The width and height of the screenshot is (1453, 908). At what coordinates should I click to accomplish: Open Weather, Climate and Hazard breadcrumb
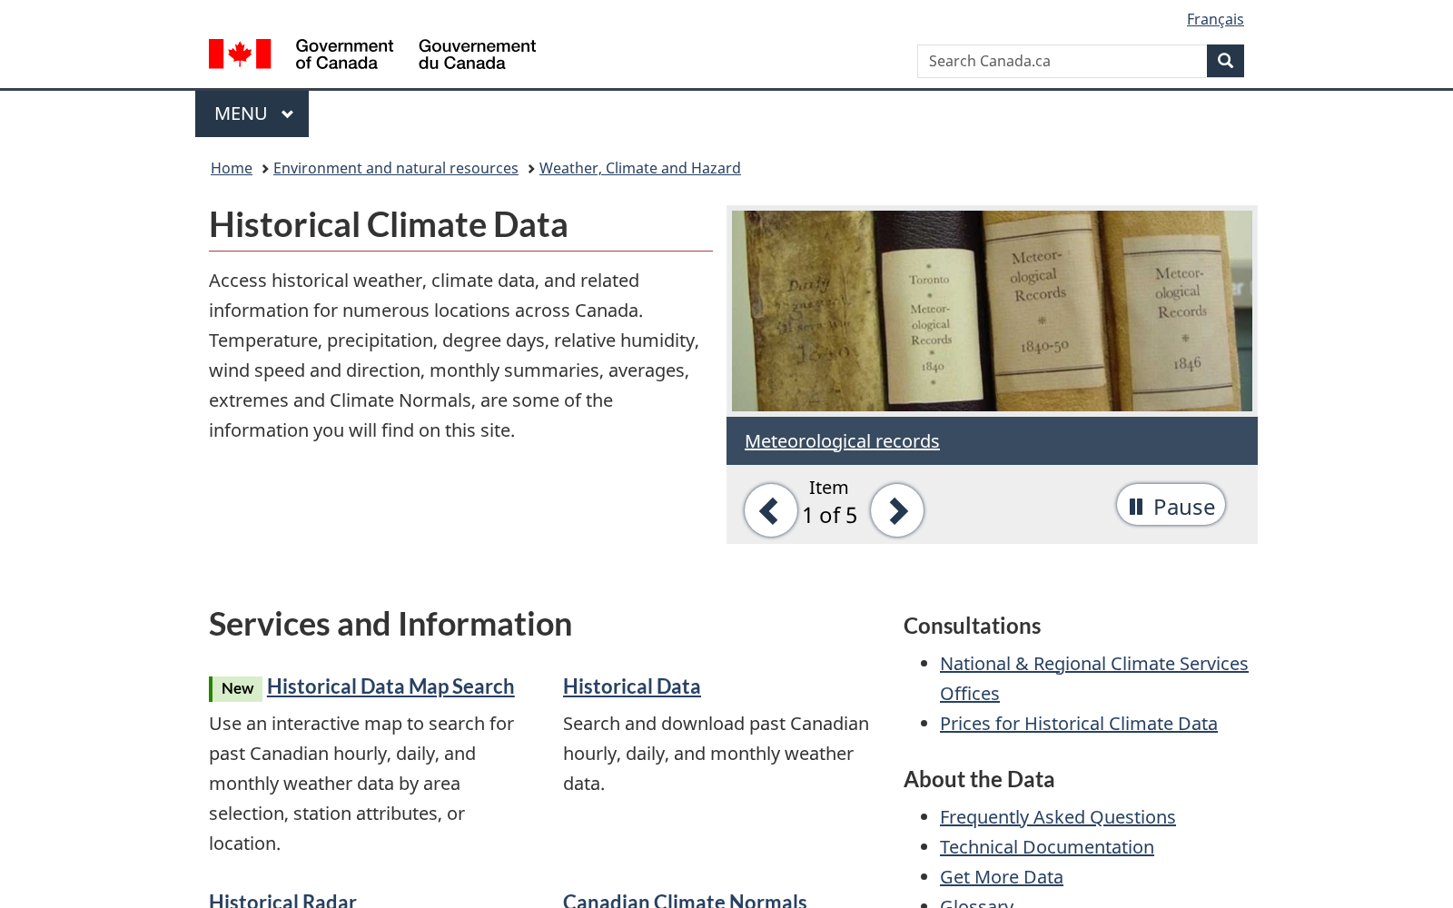click(x=640, y=168)
